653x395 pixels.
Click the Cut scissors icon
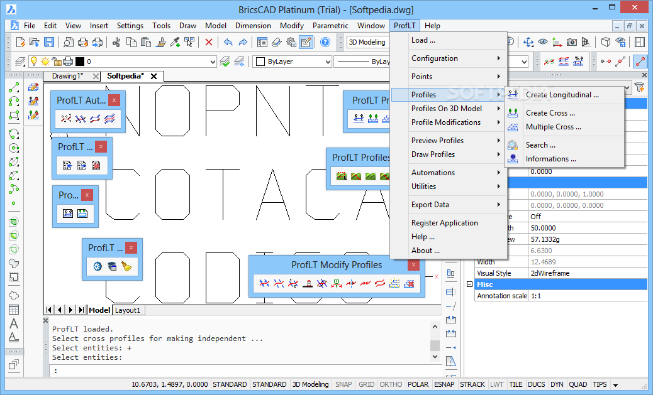(x=116, y=42)
